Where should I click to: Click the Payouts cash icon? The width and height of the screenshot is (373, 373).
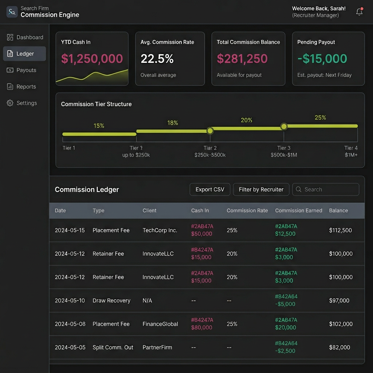(x=10, y=70)
